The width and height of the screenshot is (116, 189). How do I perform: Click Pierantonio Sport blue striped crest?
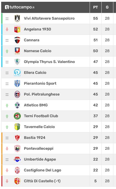17,84
